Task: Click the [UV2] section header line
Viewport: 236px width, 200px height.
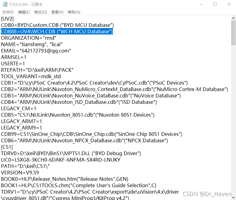Action: pyautogui.click(x=7, y=19)
